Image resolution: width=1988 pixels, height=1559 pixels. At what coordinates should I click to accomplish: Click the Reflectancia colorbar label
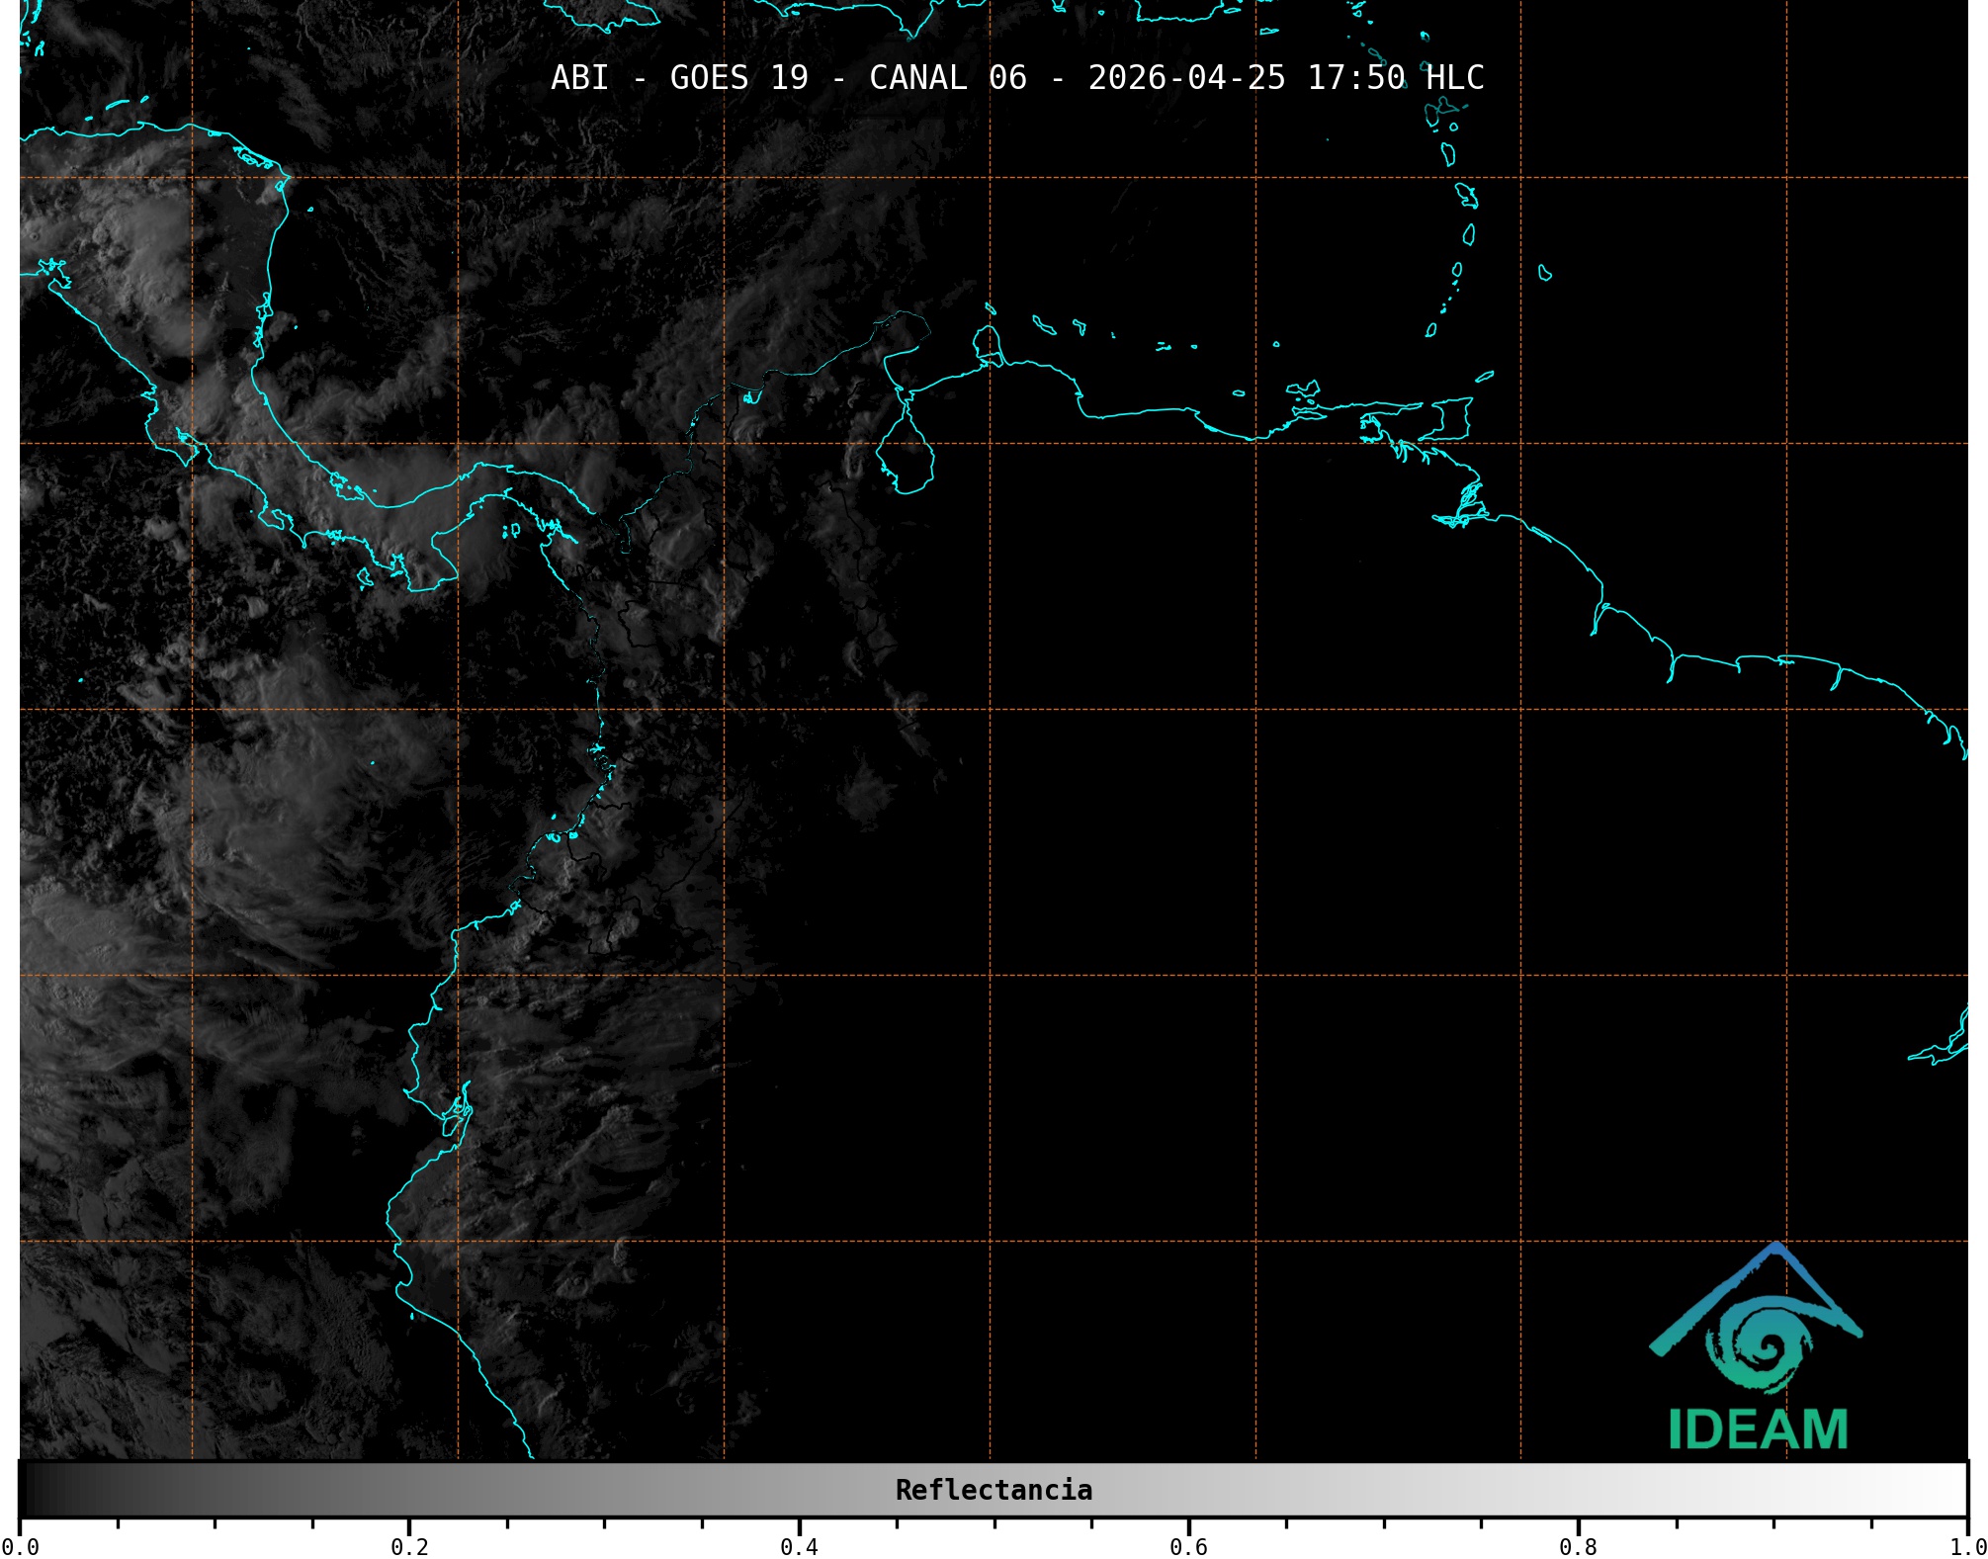click(x=994, y=1490)
